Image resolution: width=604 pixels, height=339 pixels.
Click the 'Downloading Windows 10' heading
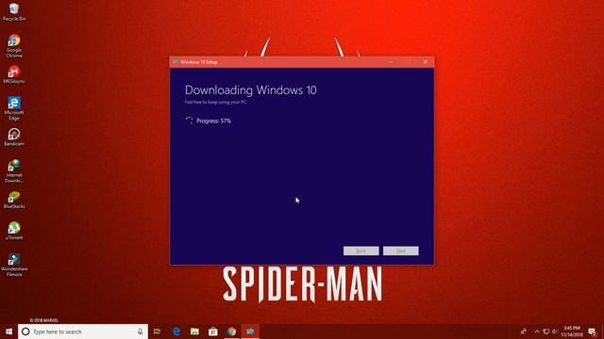251,90
